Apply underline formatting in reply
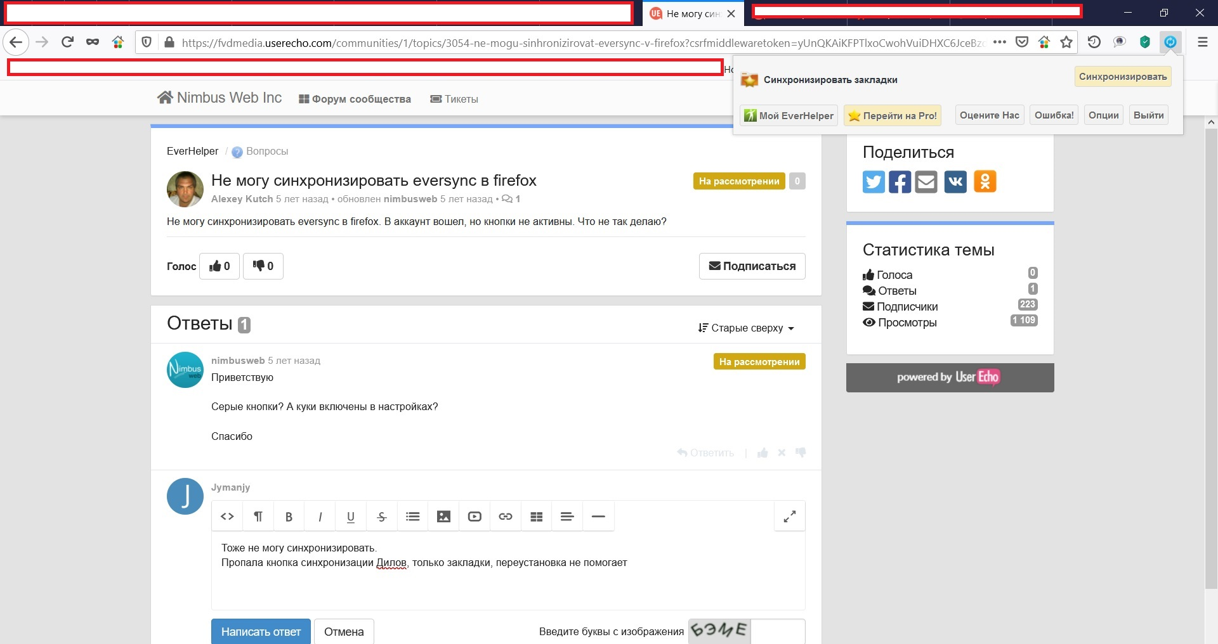 [x=351, y=517]
